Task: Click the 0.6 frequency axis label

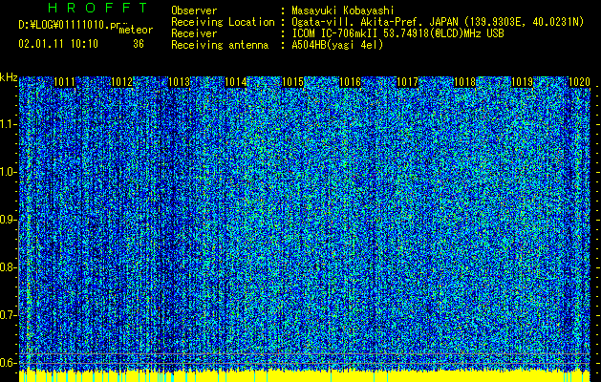Action: (8, 363)
